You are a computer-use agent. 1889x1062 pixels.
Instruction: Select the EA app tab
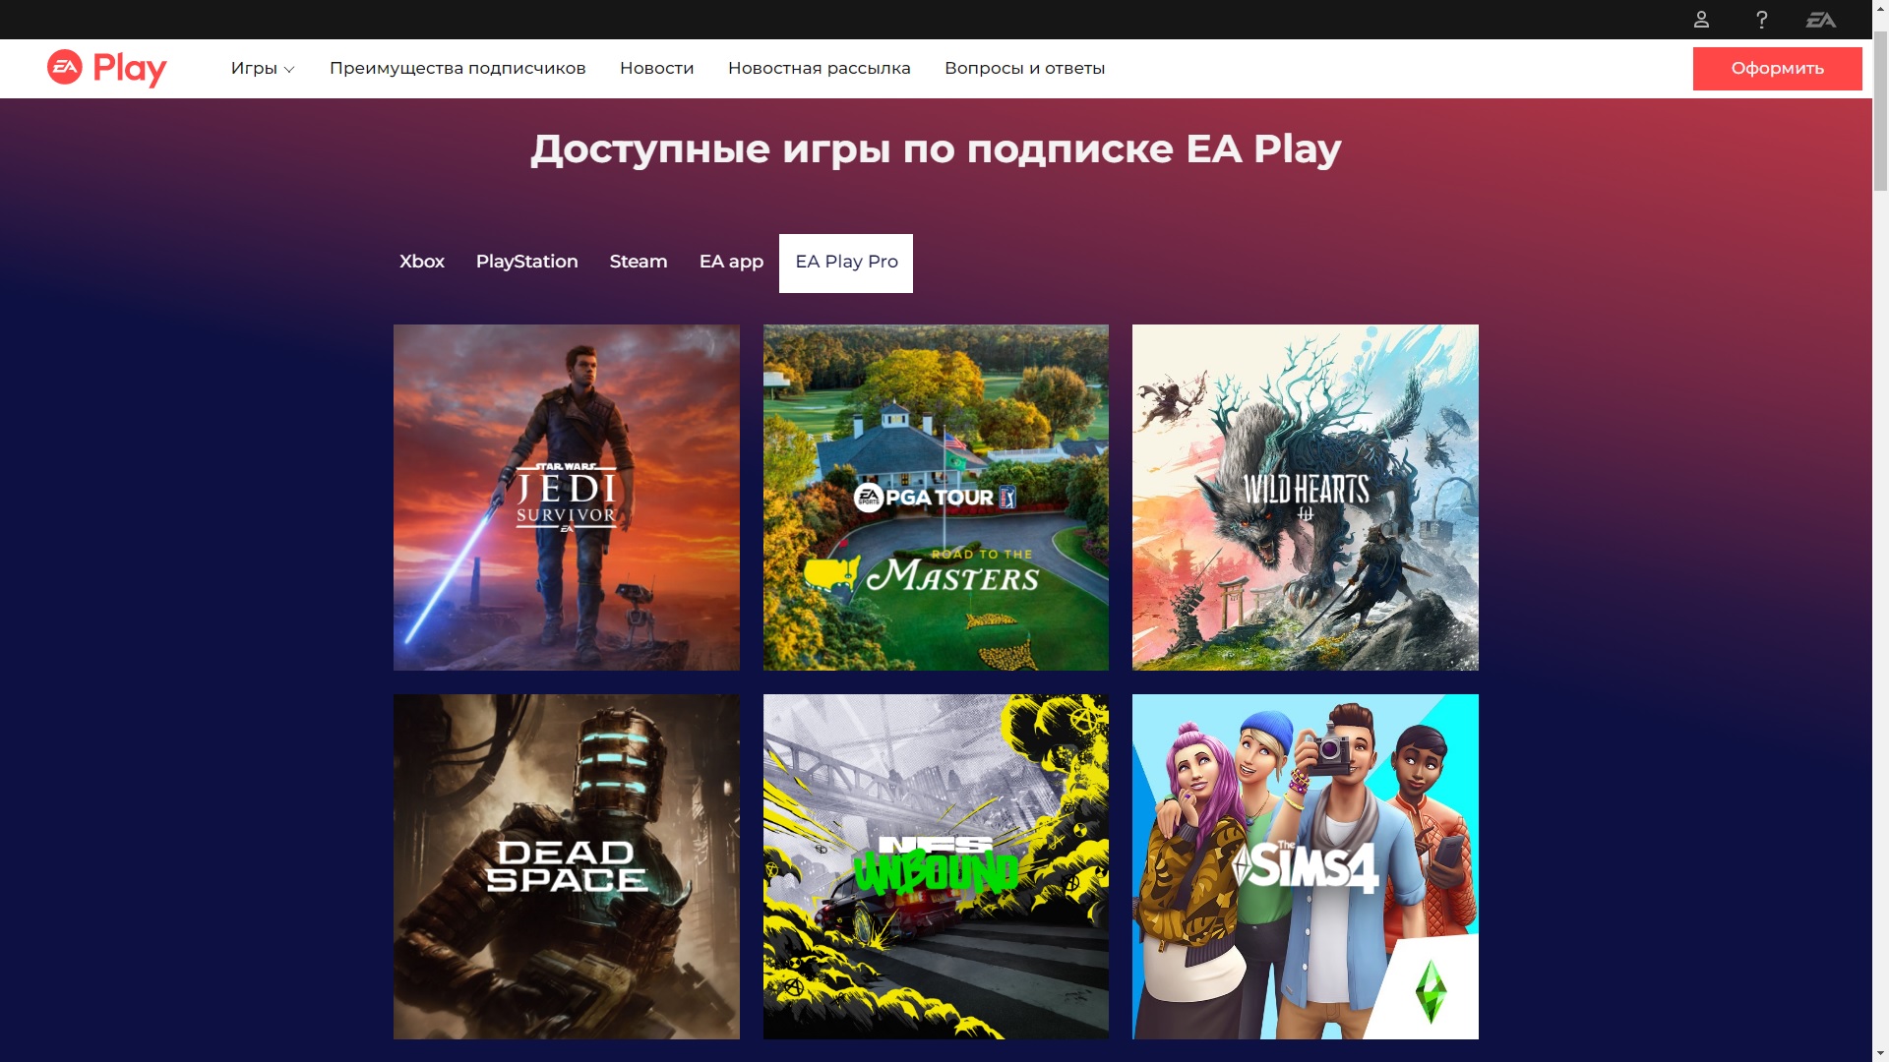[731, 262]
